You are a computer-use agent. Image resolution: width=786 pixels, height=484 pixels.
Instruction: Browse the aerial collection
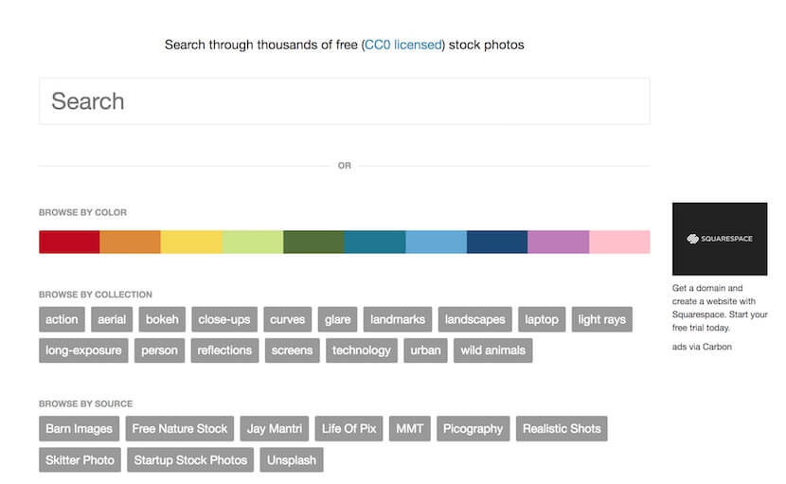(x=112, y=319)
